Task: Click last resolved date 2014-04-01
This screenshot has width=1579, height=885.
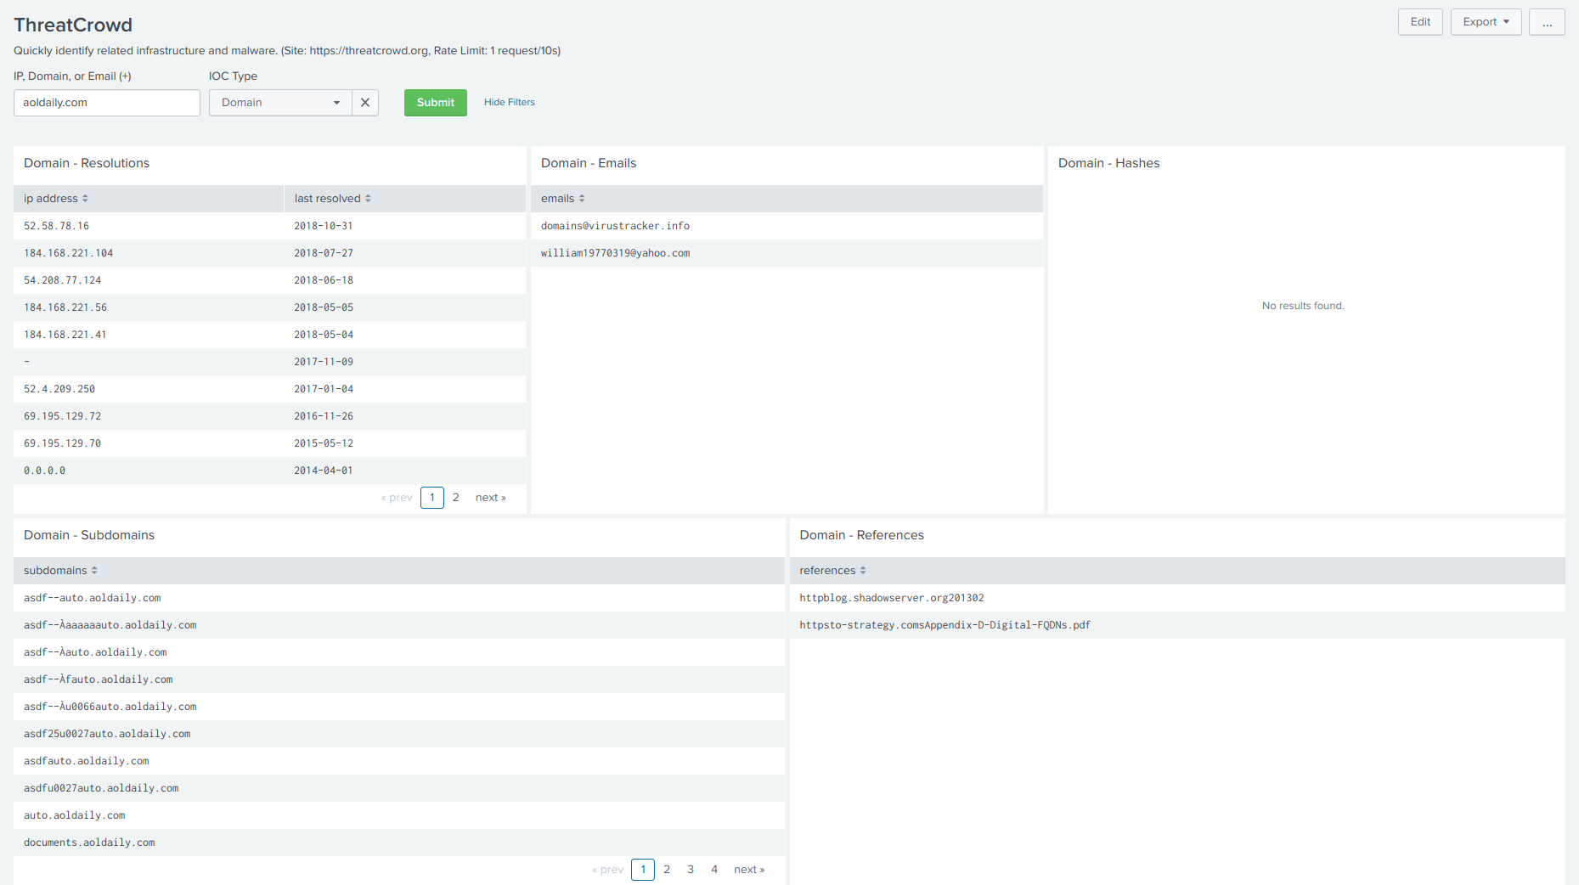Action: tap(324, 471)
